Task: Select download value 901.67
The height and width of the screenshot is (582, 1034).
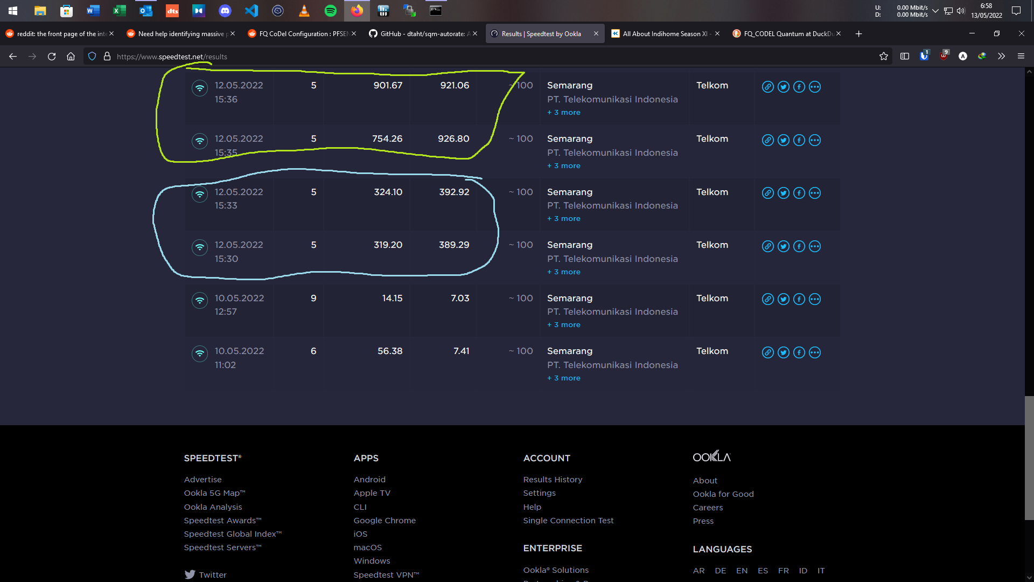Action: (388, 85)
